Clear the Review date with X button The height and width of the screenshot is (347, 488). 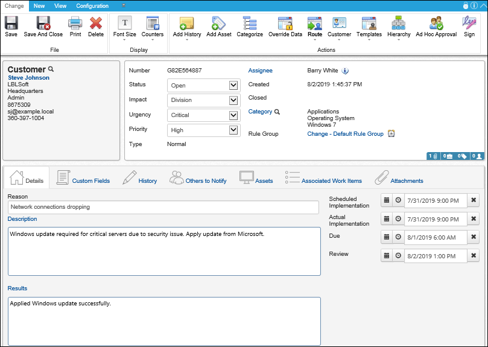click(474, 255)
